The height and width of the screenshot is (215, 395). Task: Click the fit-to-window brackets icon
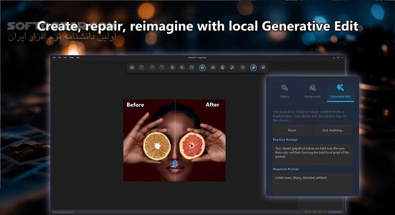coord(192,68)
